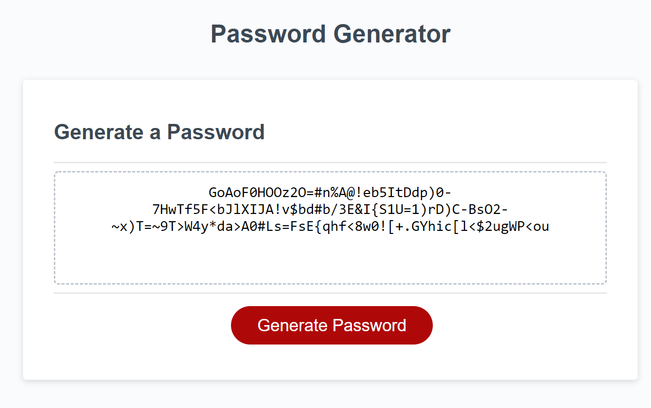Click the divider line above the Generate button

point(330,292)
